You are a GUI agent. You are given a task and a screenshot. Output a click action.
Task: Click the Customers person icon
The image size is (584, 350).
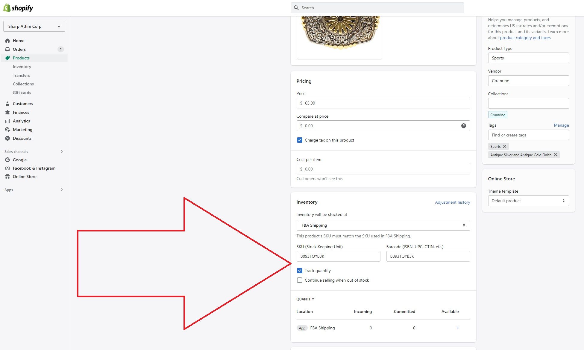click(x=7, y=104)
